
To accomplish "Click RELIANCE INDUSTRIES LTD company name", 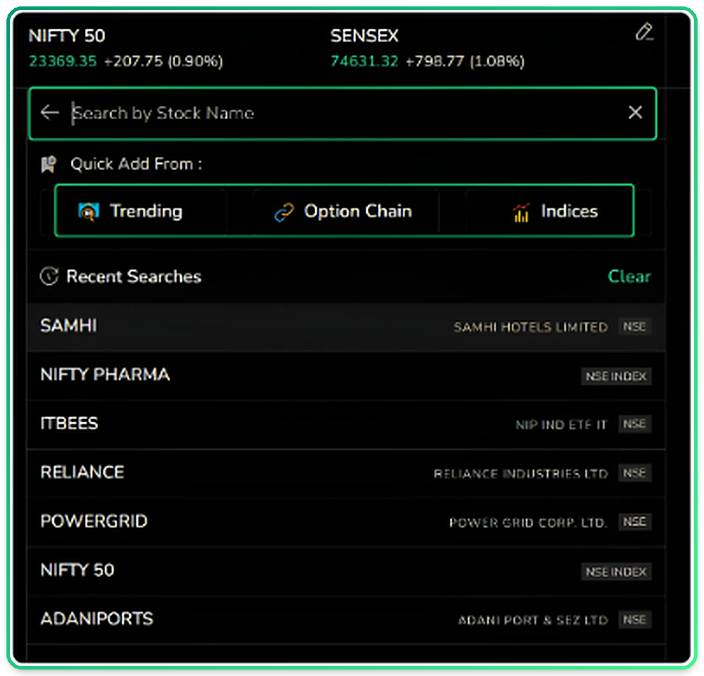I will pyautogui.click(x=521, y=474).
